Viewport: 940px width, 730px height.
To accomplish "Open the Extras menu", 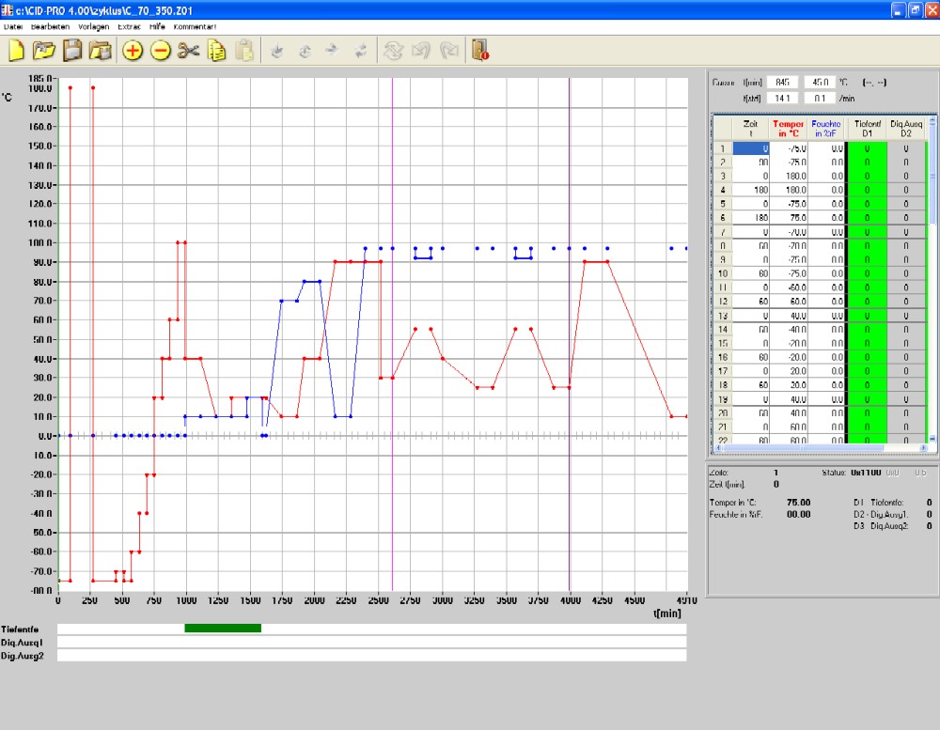I will click(x=129, y=27).
